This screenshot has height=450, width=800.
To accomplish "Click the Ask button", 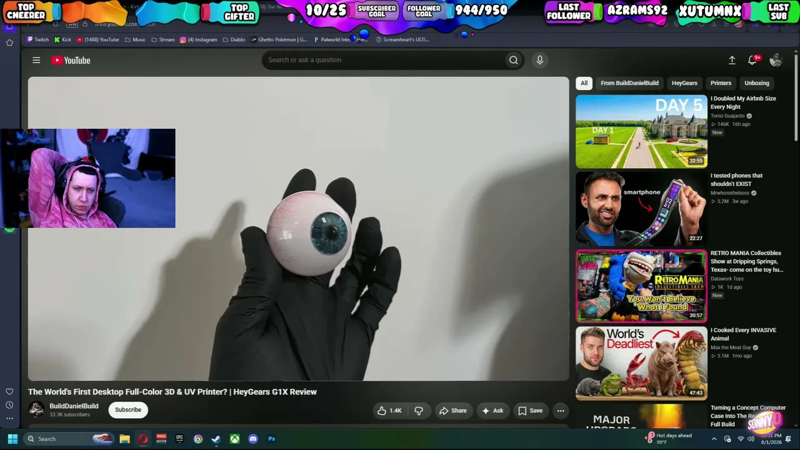I will tap(492, 411).
